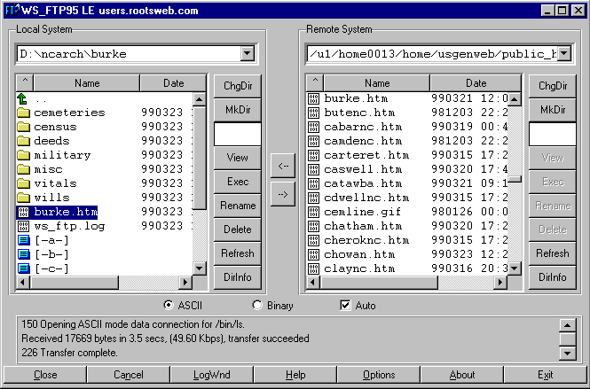
Task: Click the burke.htm file icon in local list
Action: [x=24, y=212]
